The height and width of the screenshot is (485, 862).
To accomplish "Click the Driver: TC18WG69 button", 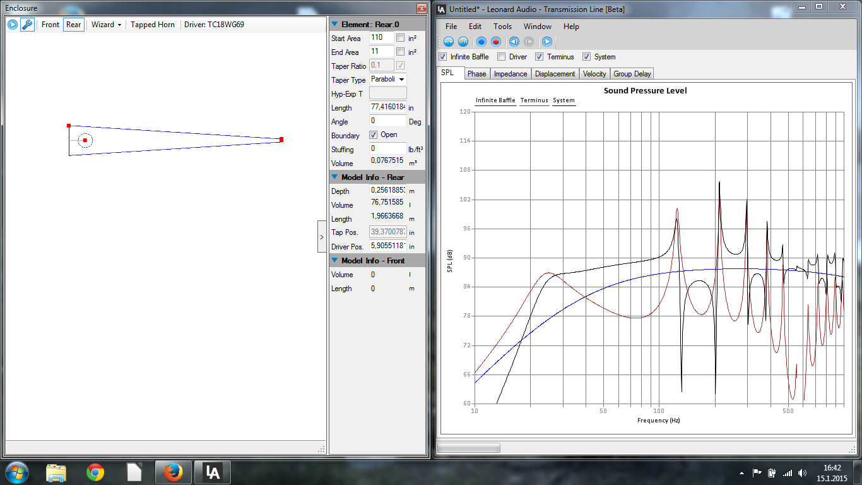I will point(214,25).
